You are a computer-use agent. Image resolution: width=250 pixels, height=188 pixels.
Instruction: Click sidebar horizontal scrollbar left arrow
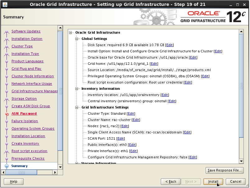tap(3, 172)
